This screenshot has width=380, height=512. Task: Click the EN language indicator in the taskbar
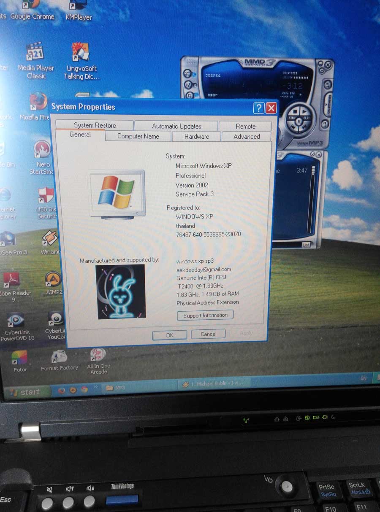coord(364,378)
